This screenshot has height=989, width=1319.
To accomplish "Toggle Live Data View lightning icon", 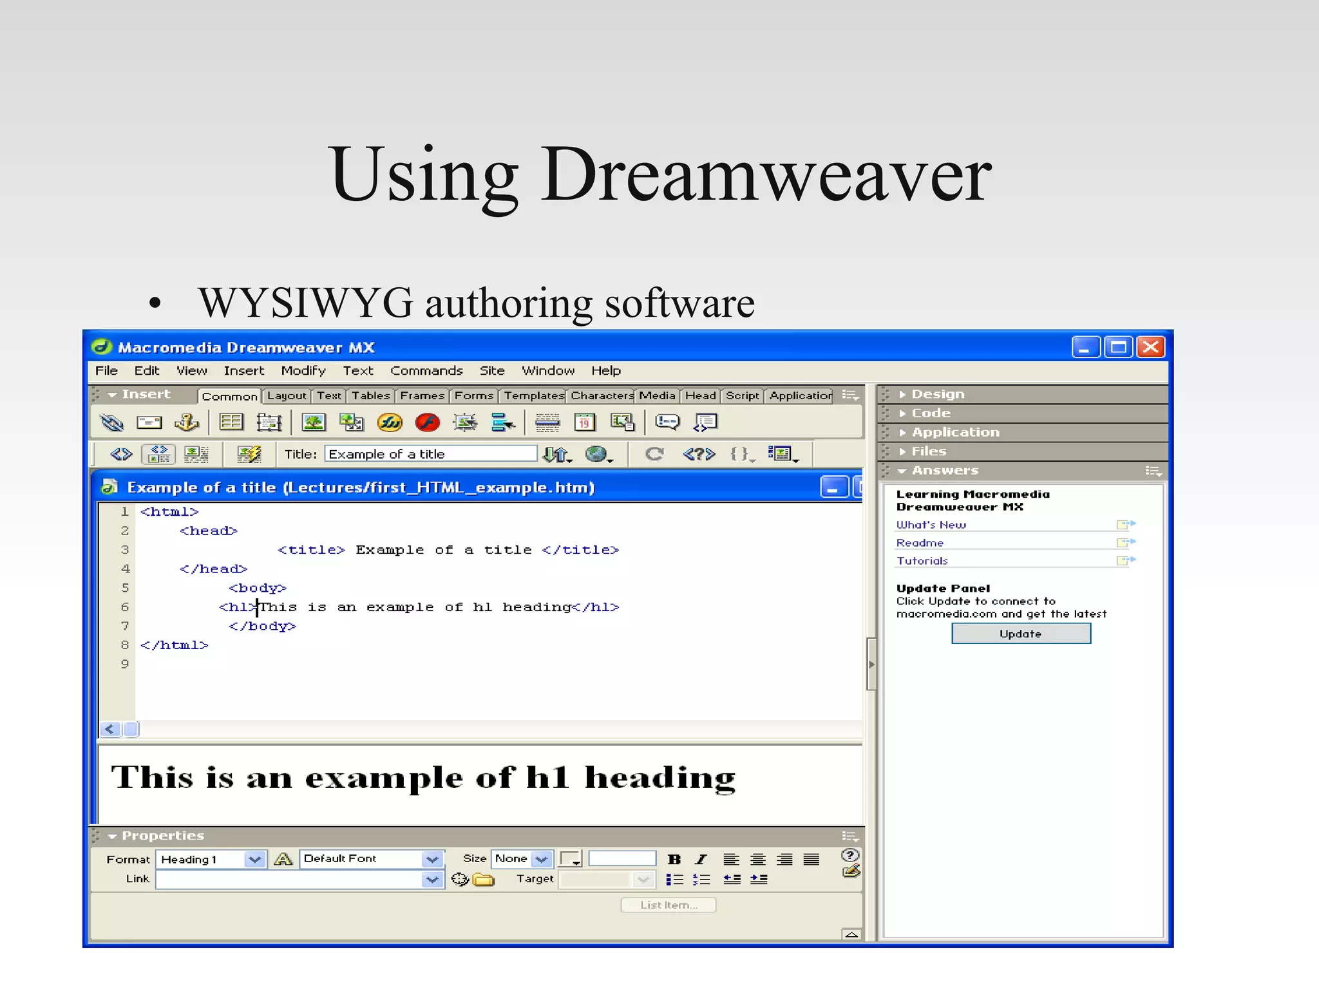I will pos(249,455).
